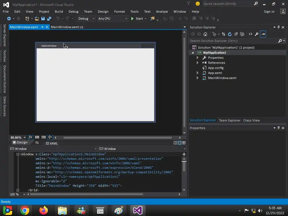
Task: Click the notifications filter funnel icon
Action: click(x=189, y=3)
